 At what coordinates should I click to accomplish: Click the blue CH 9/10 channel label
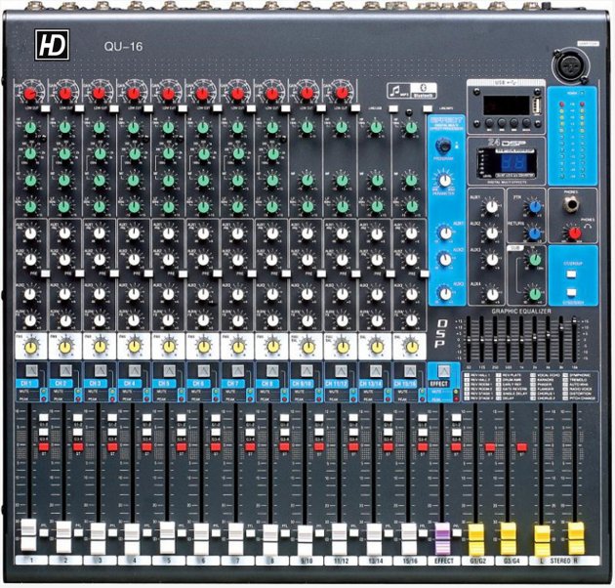point(303,383)
